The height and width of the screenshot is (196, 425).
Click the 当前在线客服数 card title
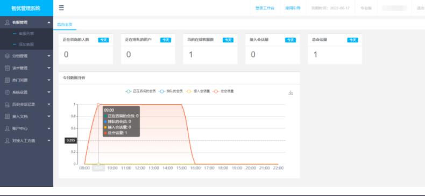tap(201, 40)
